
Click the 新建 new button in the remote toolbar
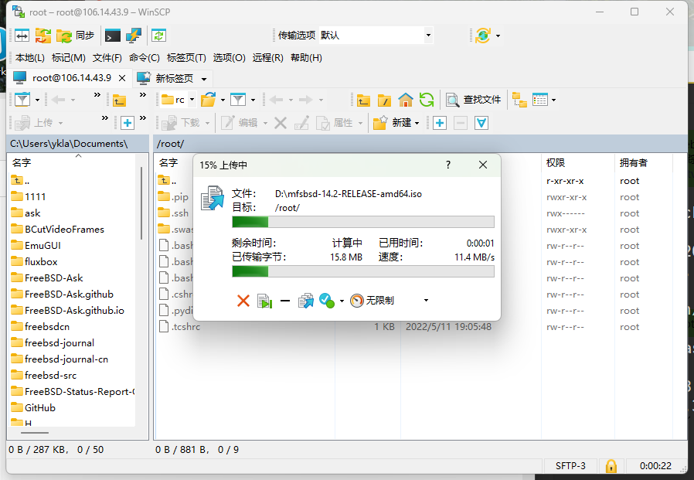click(393, 123)
